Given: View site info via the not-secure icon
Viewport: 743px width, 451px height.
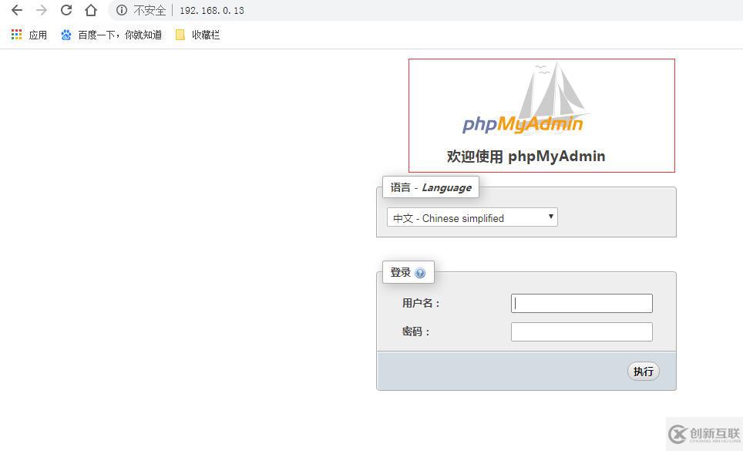Looking at the screenshot, I should coord(122,10).
